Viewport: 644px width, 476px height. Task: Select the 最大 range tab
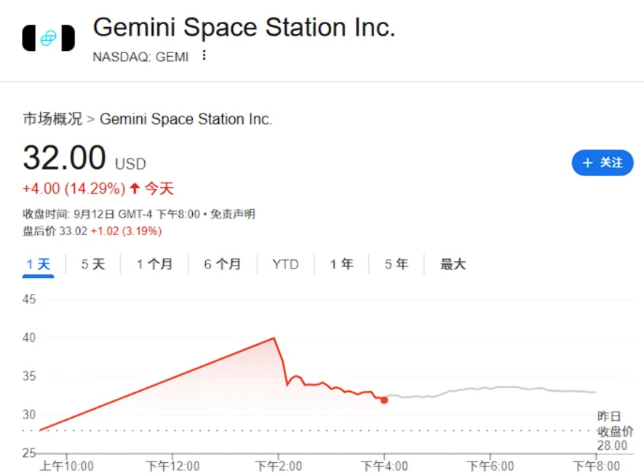(x=453, y=264)
